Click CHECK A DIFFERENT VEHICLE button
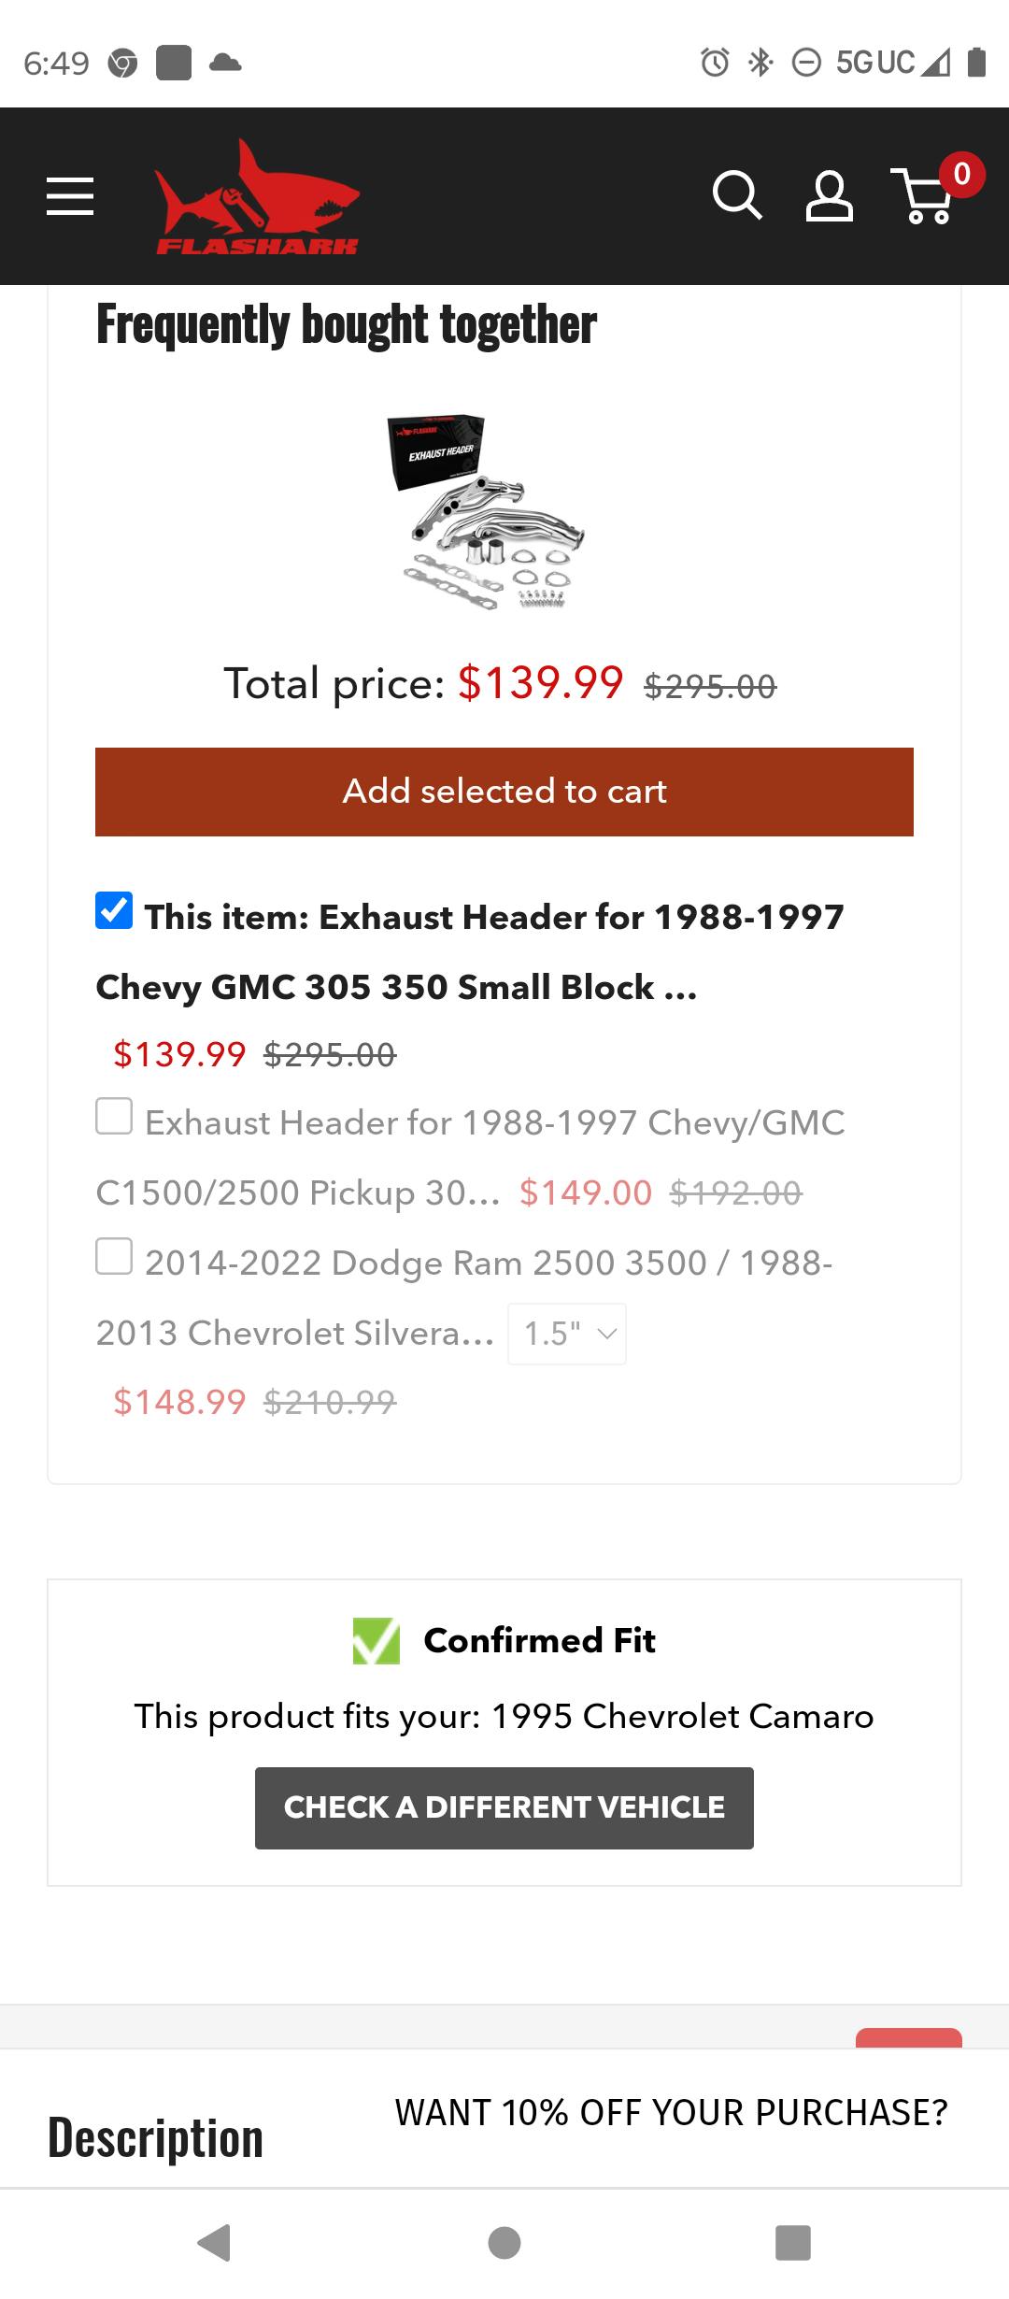The height and width of the screenshot is (2299, 1009). pyautogui.click(x=504, y=1807)
